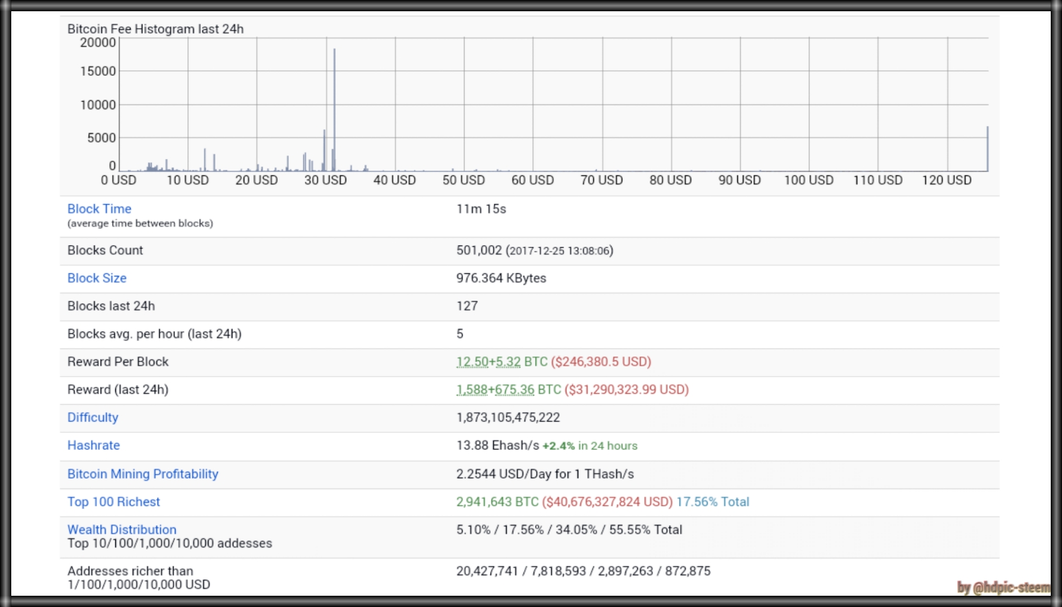Screen dimensions: 1062x607
Task: Click the Blocks Count label
Action: click(105, 250)
